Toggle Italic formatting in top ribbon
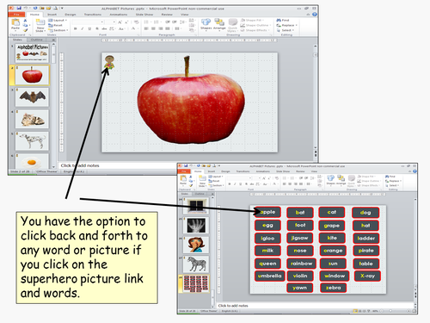This screenshot has width=430, height=323. point(83,28)
